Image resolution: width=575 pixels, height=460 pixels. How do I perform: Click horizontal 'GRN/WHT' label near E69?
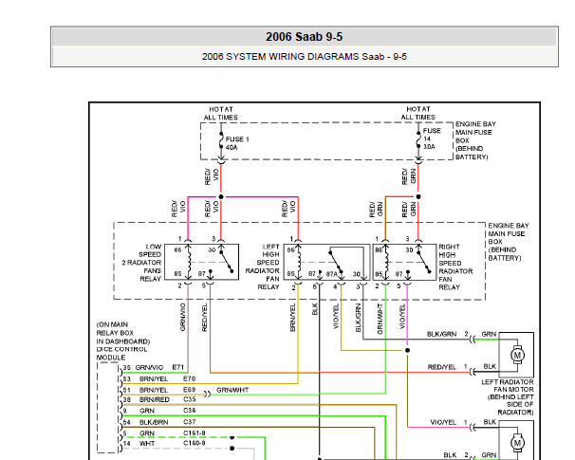click(232, 390)
